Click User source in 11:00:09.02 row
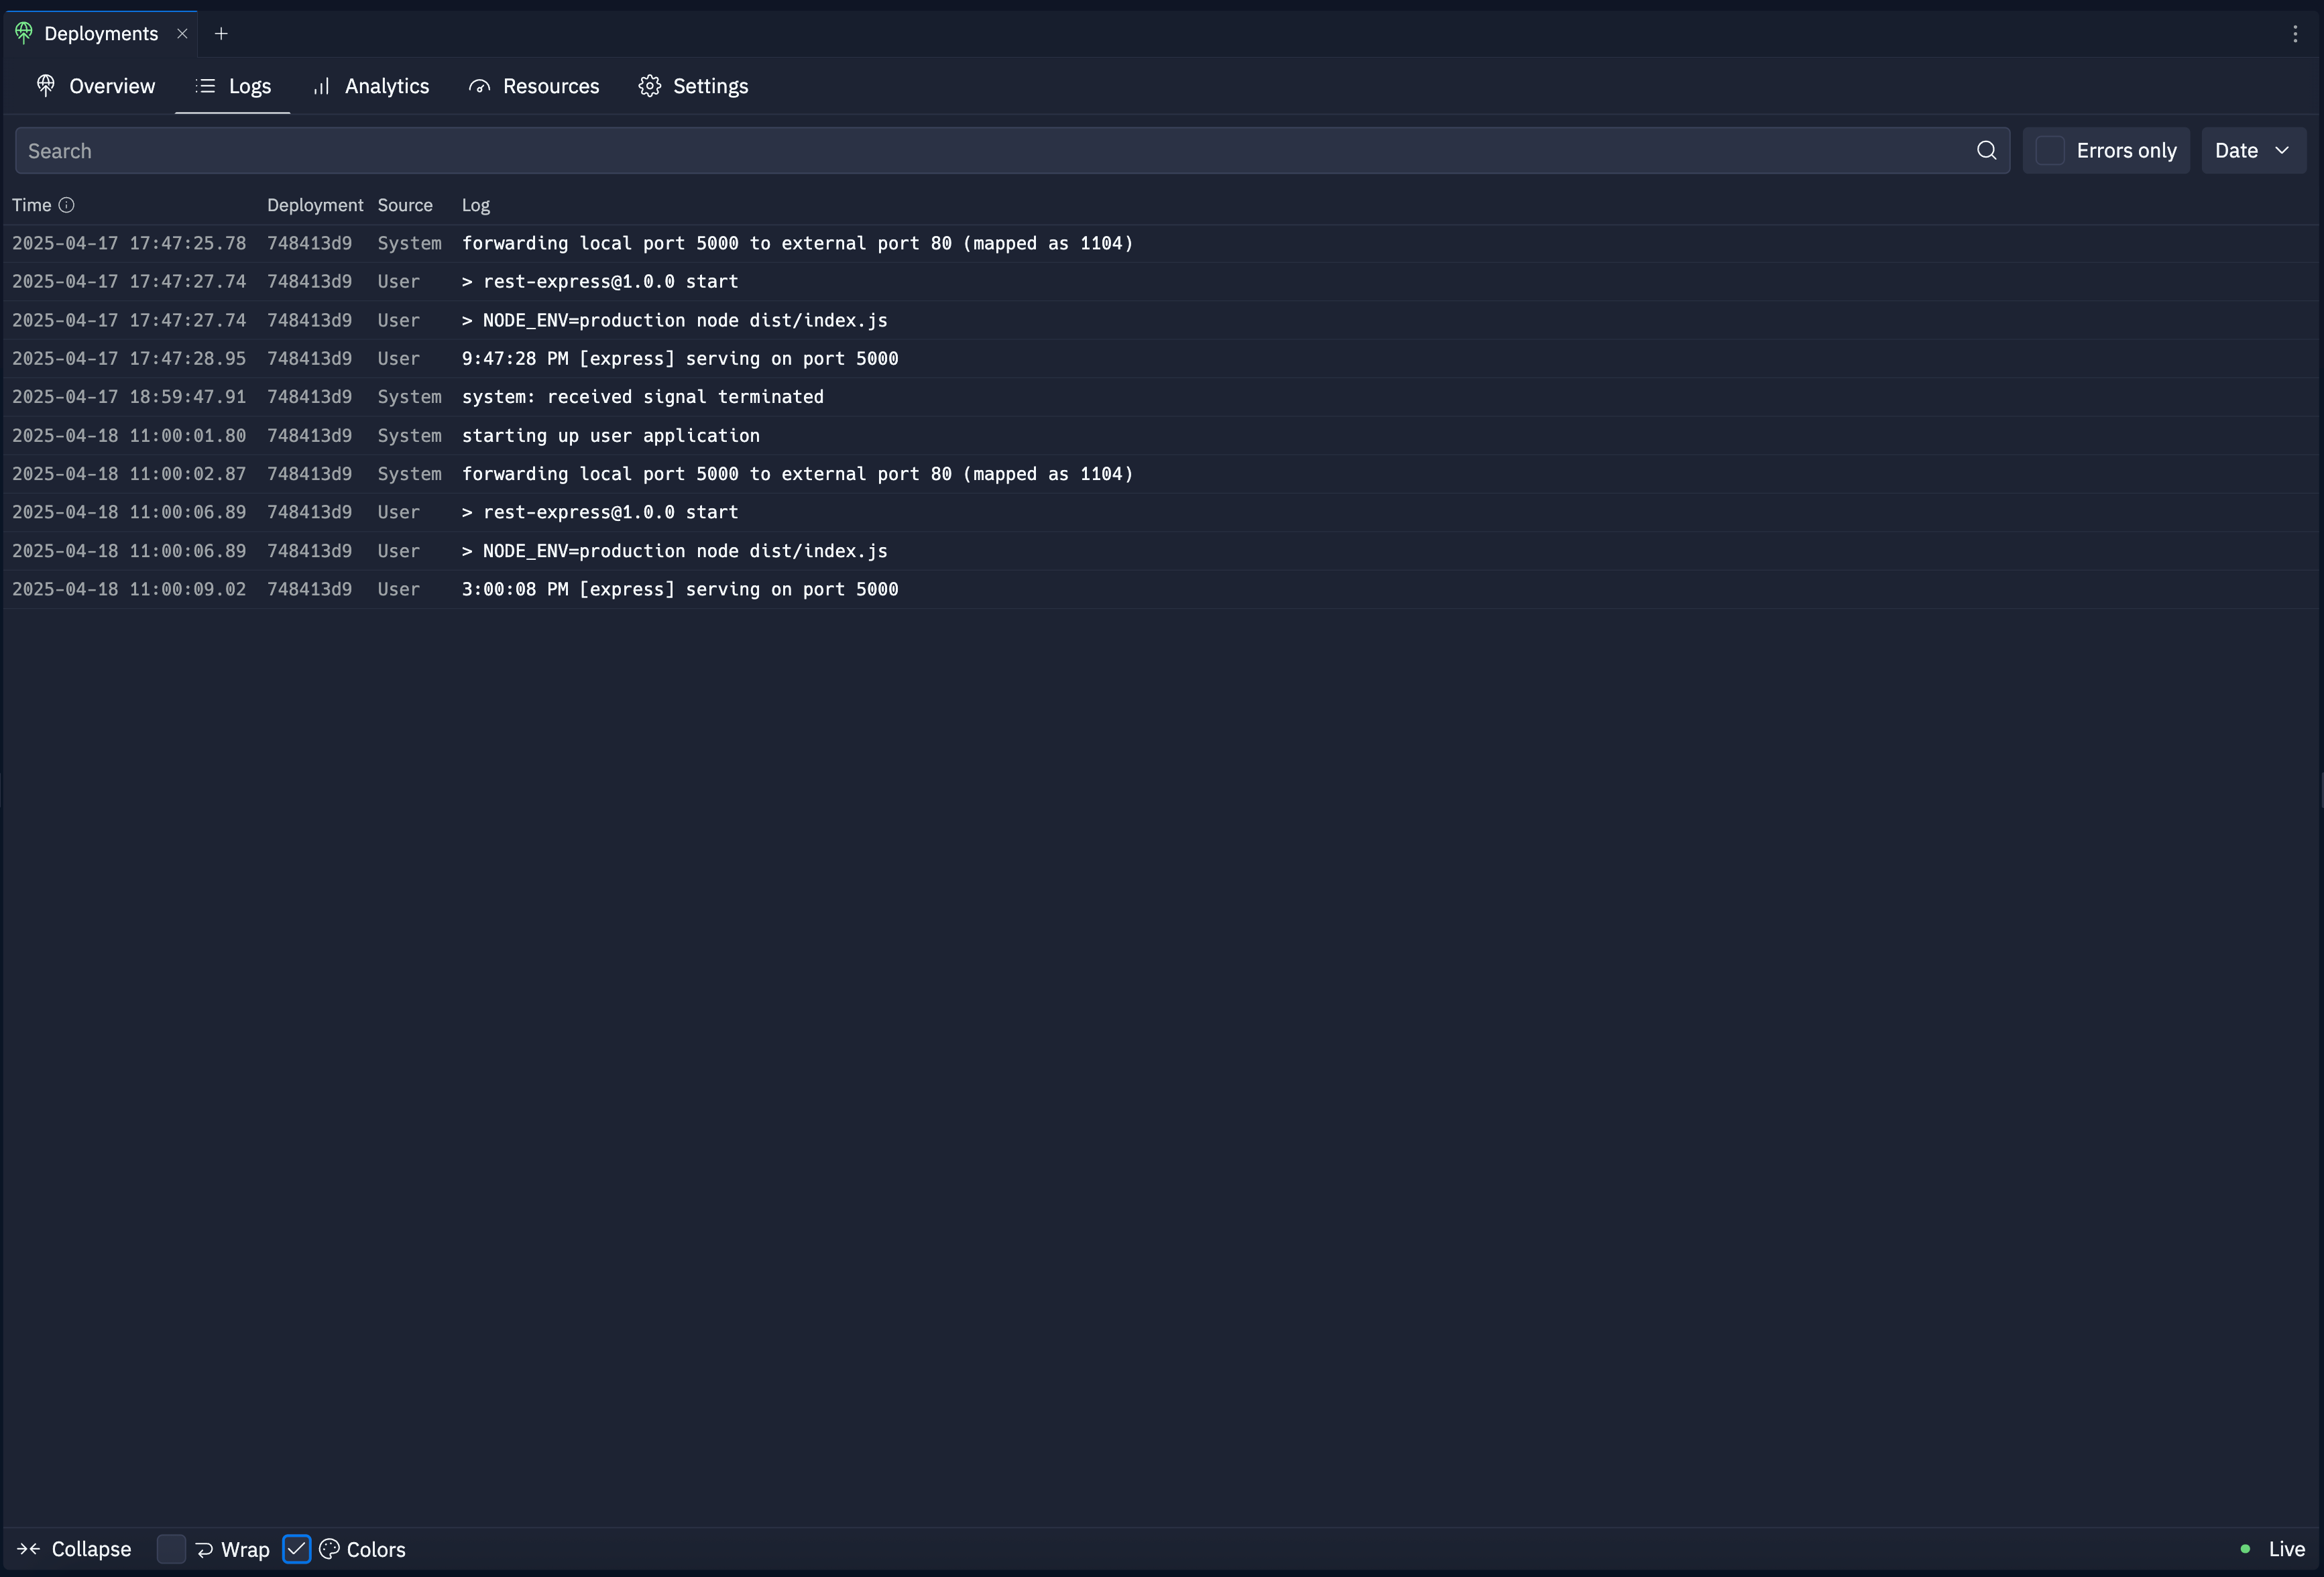The width and height of the screenshot is (2324, 1577). click(x=399, y=589)
